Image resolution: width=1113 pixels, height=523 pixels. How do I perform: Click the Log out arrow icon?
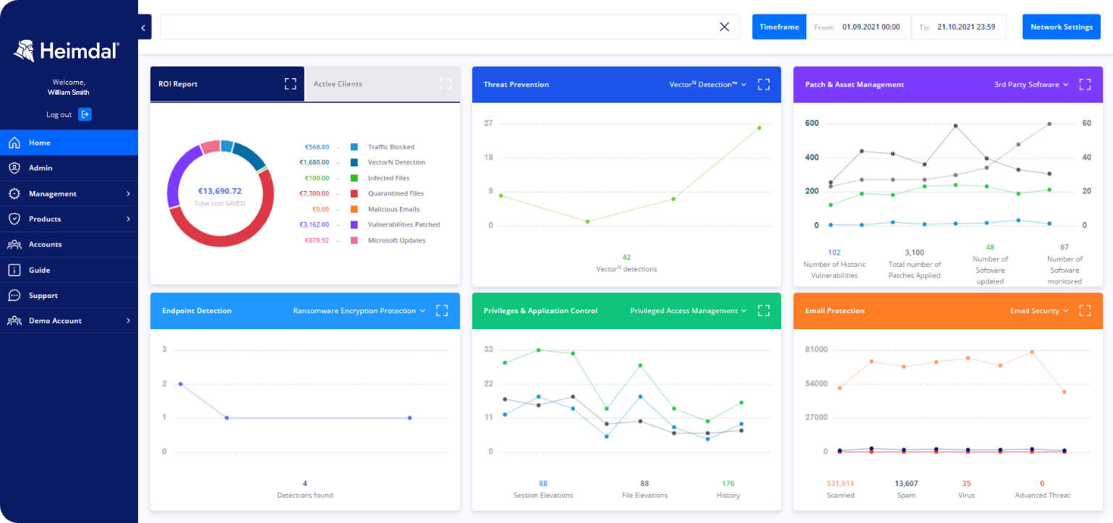coord(85,114)
